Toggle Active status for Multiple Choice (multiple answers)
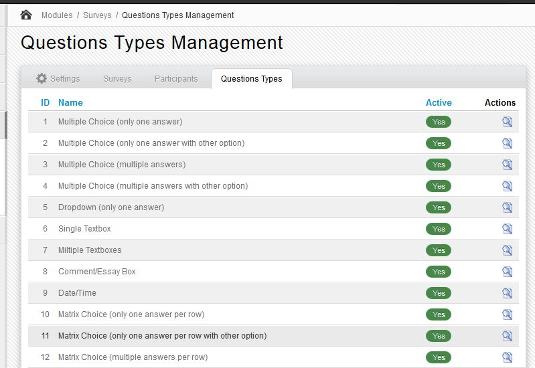Viewport: 535px width, 368px height. (x=439, y=165)
